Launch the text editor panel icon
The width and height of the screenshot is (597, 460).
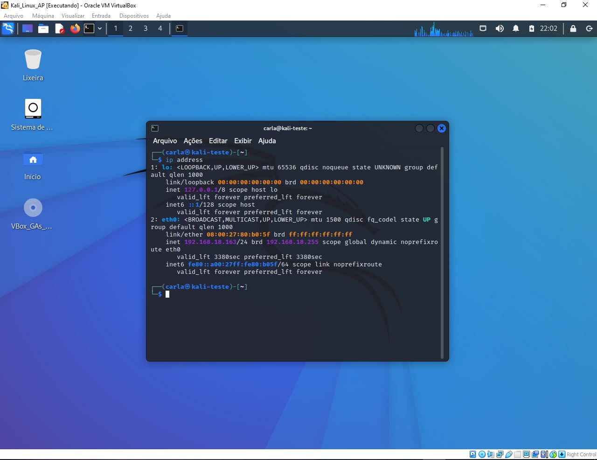coord(60,28)
